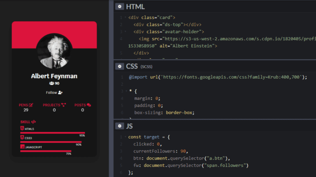Click the follower count 90 on card

point(57,83)
